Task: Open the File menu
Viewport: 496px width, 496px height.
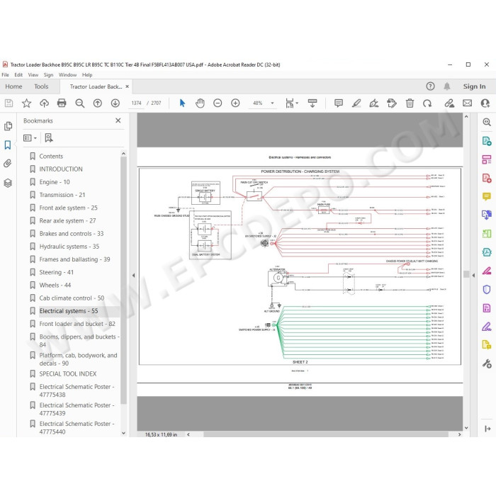Action: [x=5, y=75]
